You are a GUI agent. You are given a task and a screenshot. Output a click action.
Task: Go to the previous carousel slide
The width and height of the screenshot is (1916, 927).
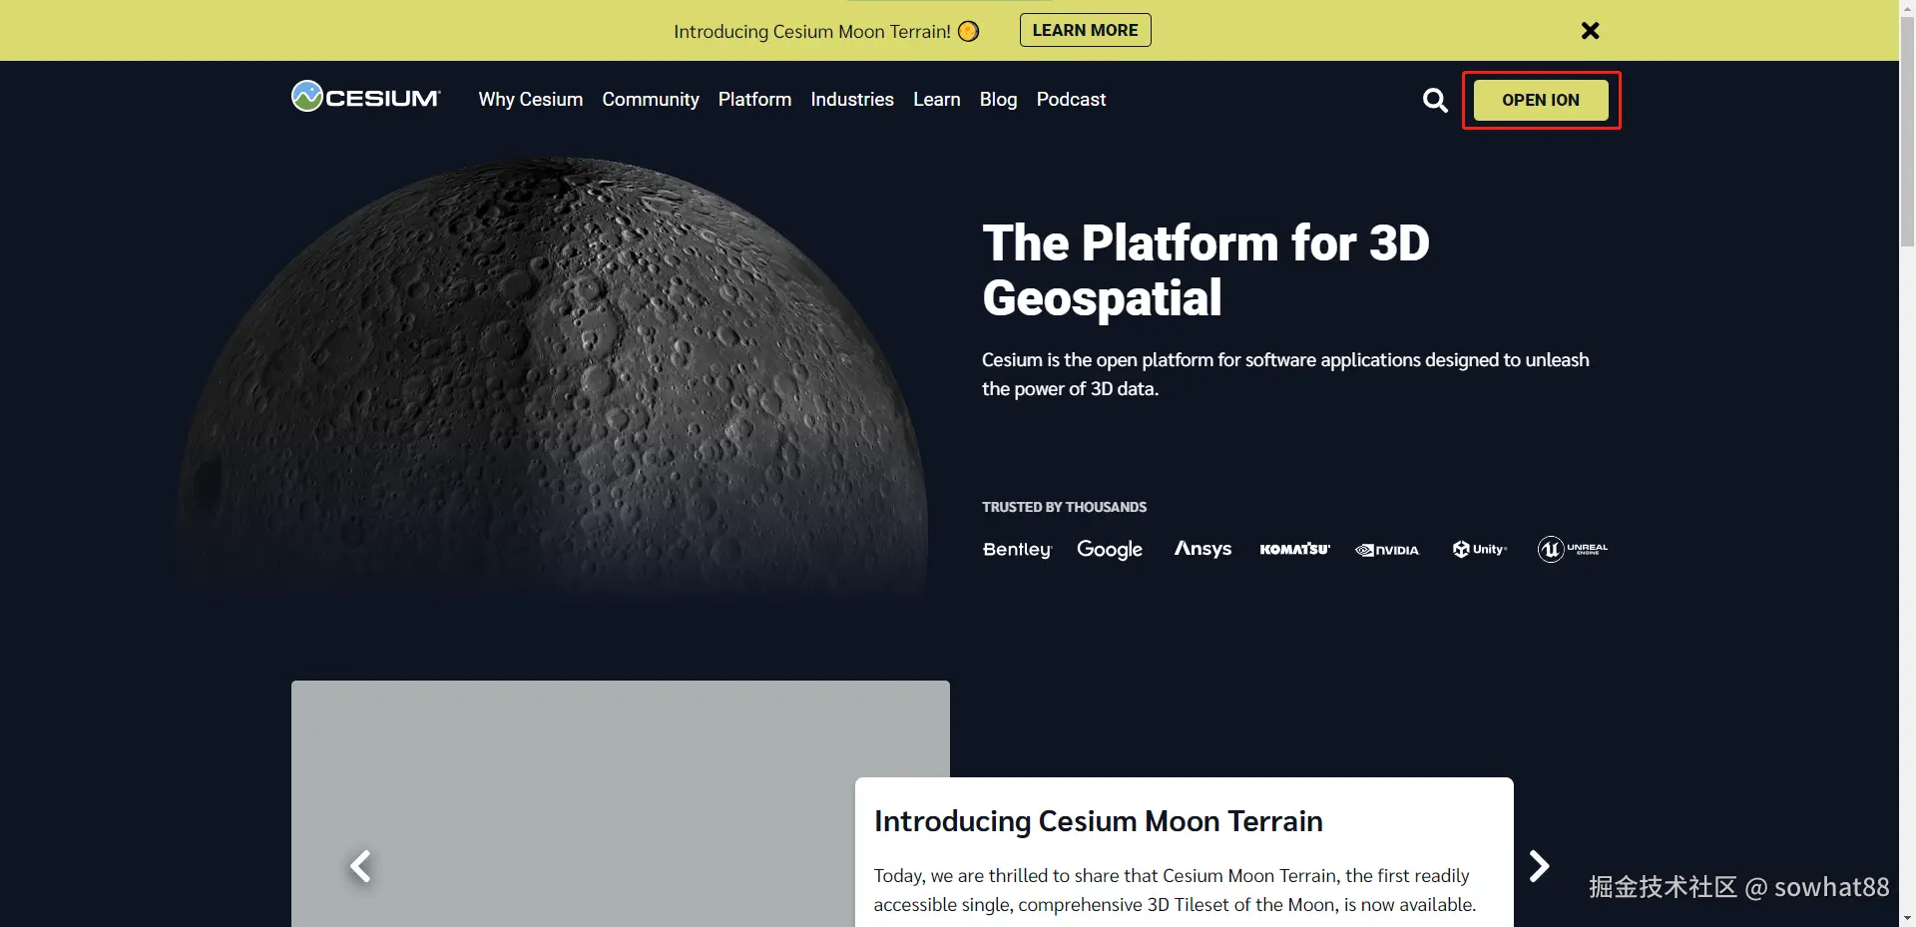tap(360, 866)
